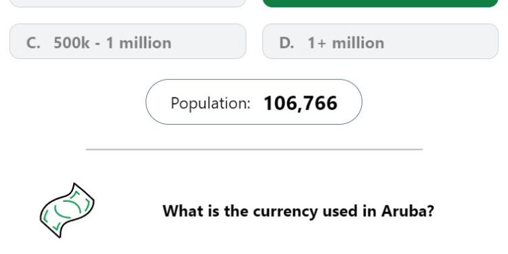Click the green markings inside the banknote

pyautogui.click(x=67, y=209)
